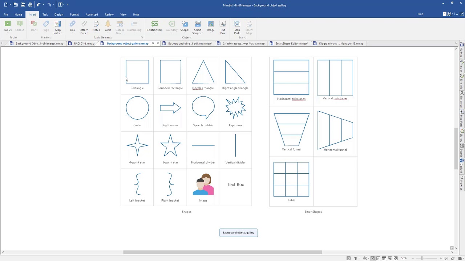465x261 pixels.
Task: Click the zoom out minus icon
Action: pyautogui.click(x=412, y=258)
